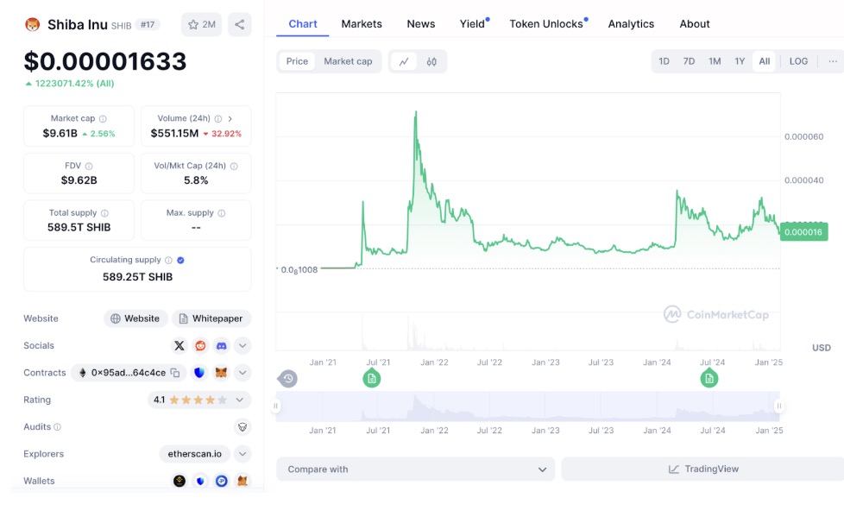
Task: Copy the contract address
Action: click(175, 373)
